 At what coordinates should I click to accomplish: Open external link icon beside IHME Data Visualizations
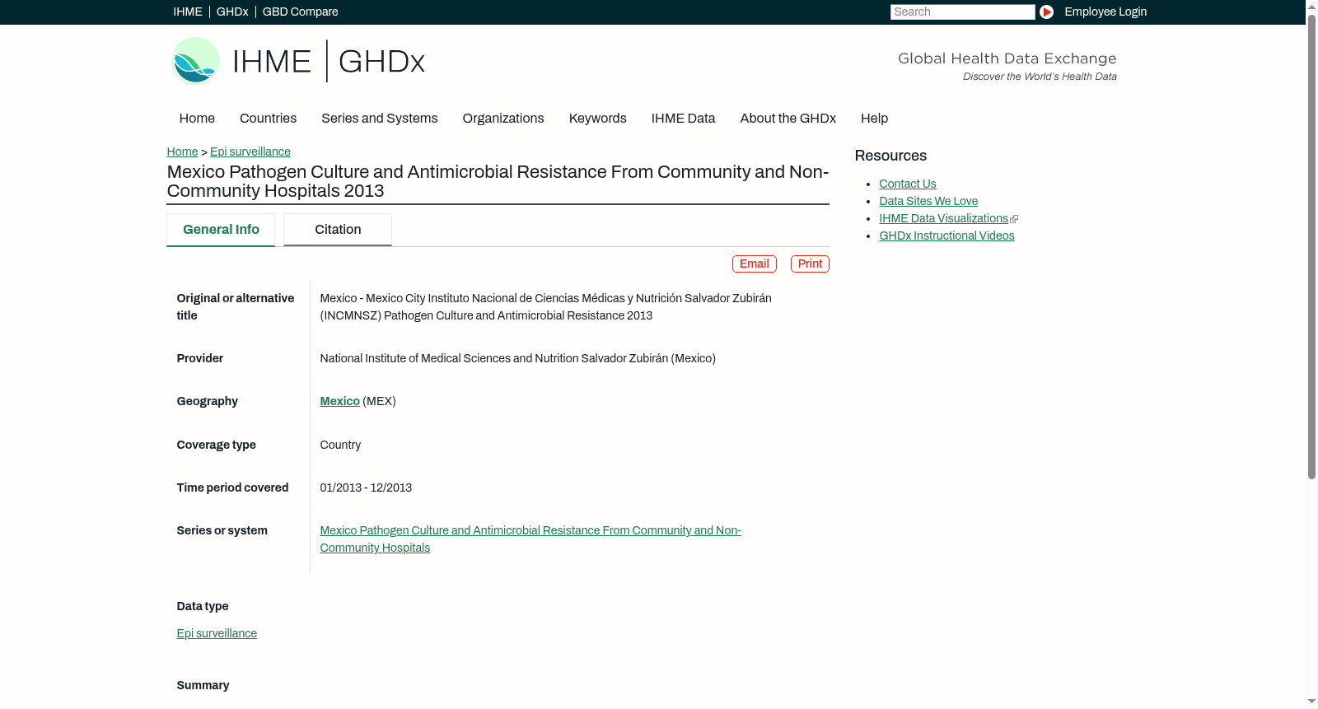point(1014,219)
